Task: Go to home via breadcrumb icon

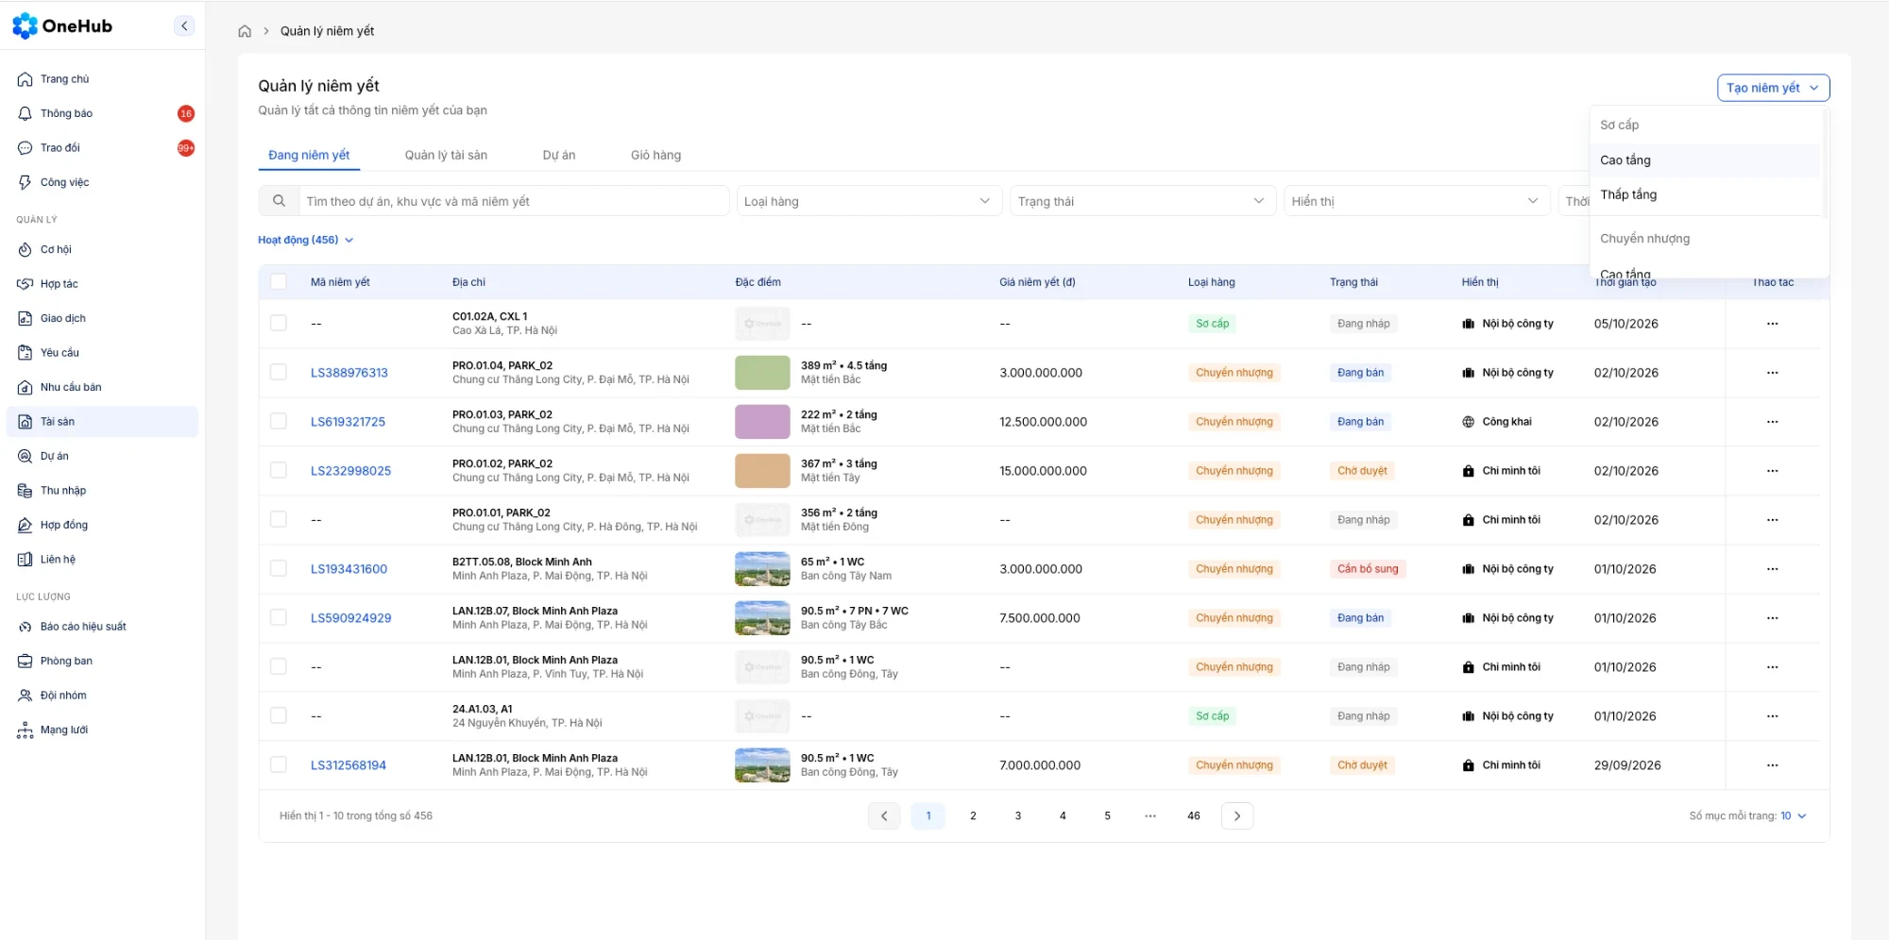Action: pyautogui.click(x=245, y=31)
